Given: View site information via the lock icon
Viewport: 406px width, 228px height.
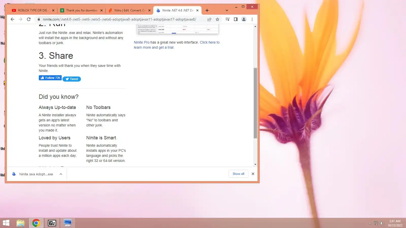Looking at the screenshot, I should click(39, 19).
